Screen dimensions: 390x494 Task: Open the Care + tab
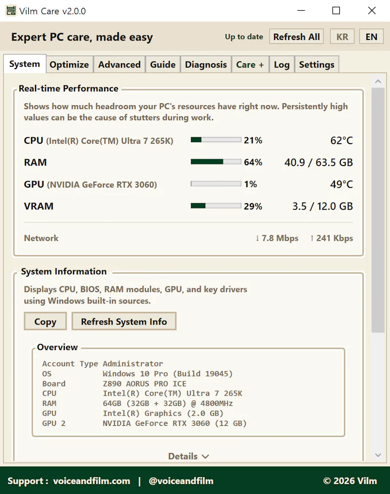[251, 65]
